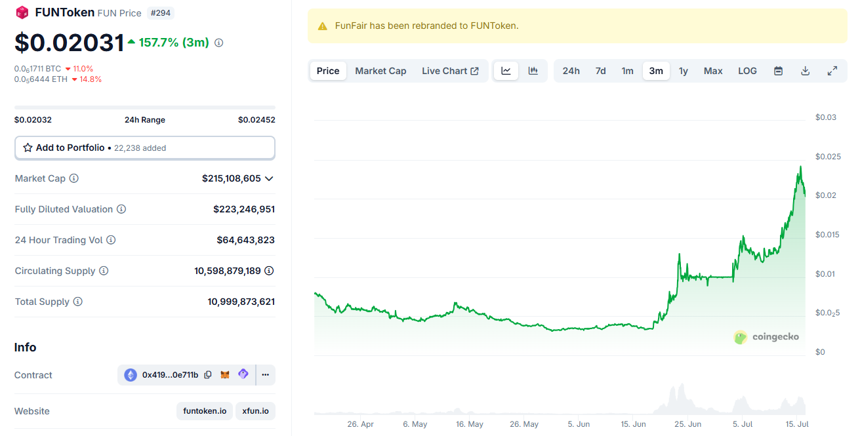This screenshot has height=436, width=860.
Task: Open funtoken.io website link
Action: tap(205, 411)
